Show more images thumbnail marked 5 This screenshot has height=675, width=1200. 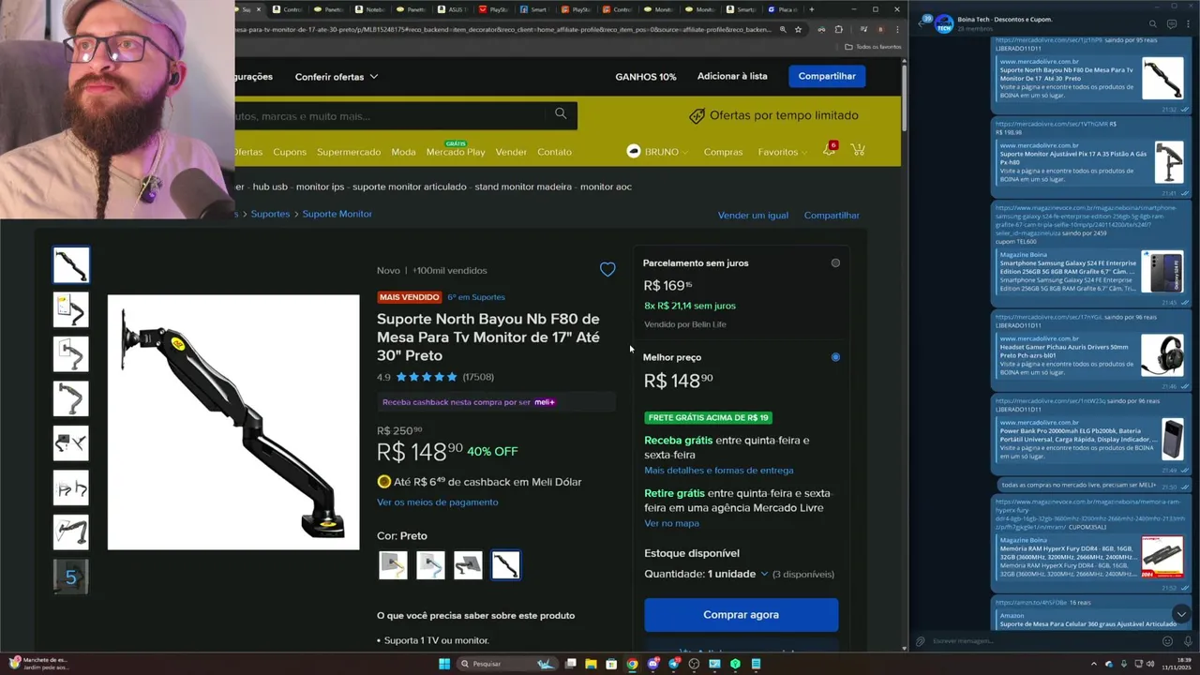coord(71,577)
